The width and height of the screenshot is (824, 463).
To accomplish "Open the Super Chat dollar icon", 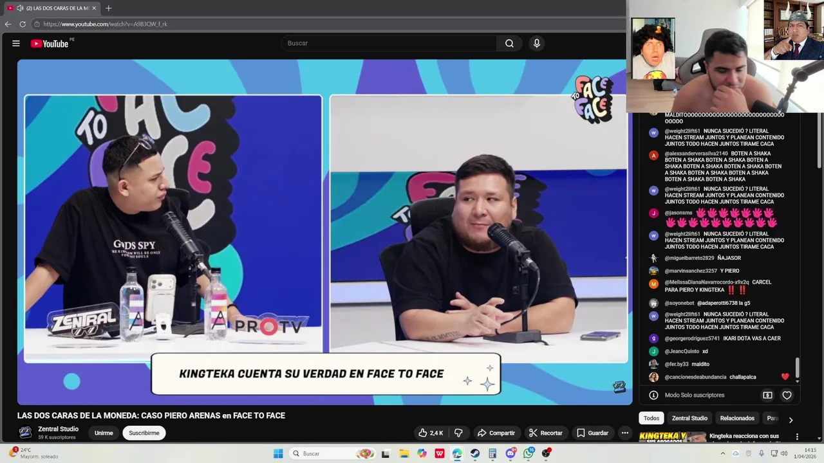I will click(x=767, y=395).
